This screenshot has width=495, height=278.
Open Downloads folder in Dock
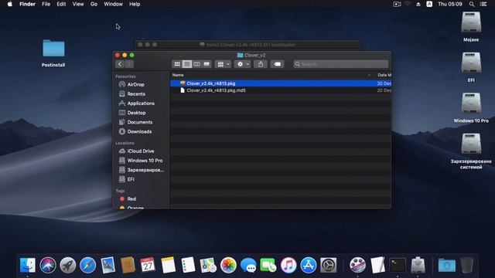tap(447, 265)
